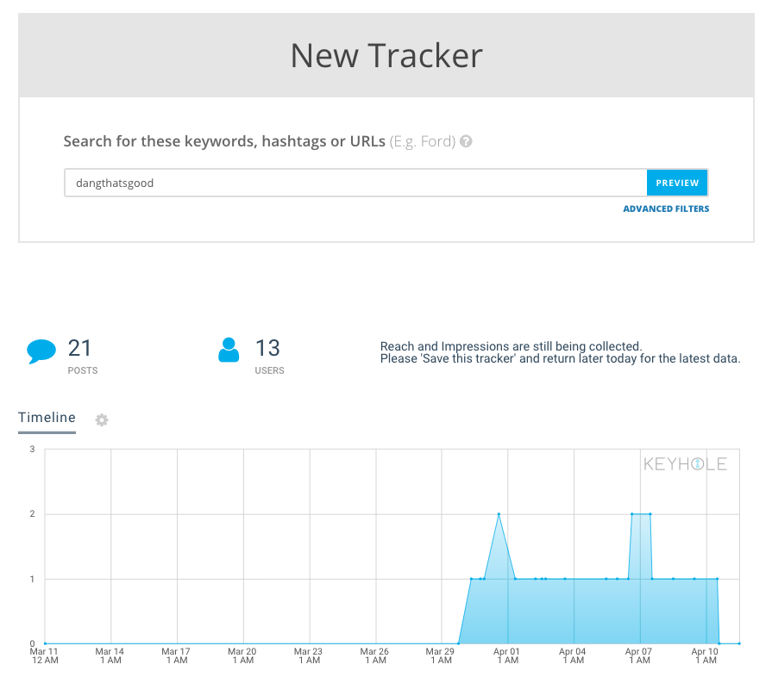Image resolution: width=772 pixels, height=677 pixels.
Task: Click the y-axis value '3'
Action: (33, 449)
